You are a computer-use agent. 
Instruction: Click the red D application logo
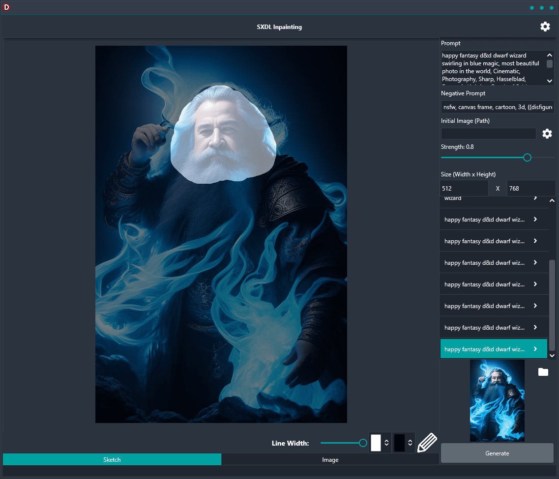tap(6, 7)
